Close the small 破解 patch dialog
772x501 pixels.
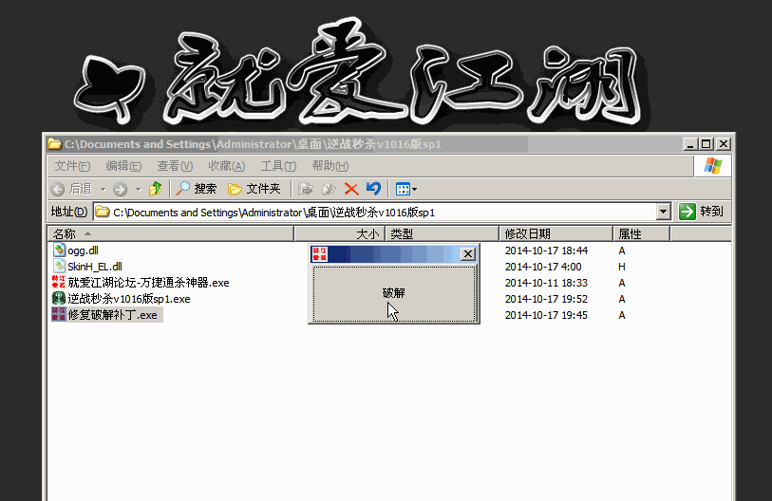pos(467,254)
